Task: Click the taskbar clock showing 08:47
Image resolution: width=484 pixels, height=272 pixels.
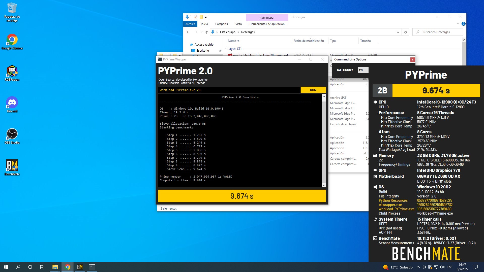Action: coord(462,267)
